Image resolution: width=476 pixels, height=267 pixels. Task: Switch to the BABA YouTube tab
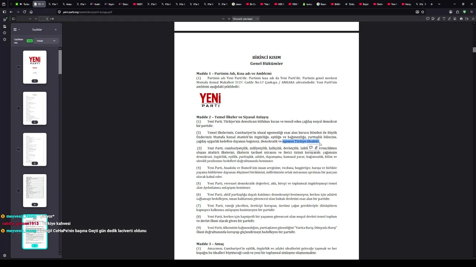tap(336, 4)
